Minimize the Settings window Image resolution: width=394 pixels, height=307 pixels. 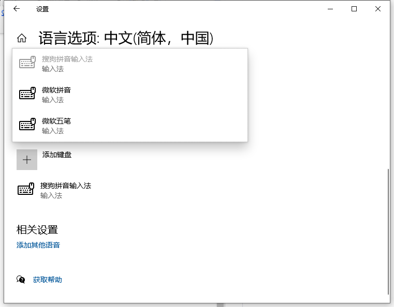[330, 9]
